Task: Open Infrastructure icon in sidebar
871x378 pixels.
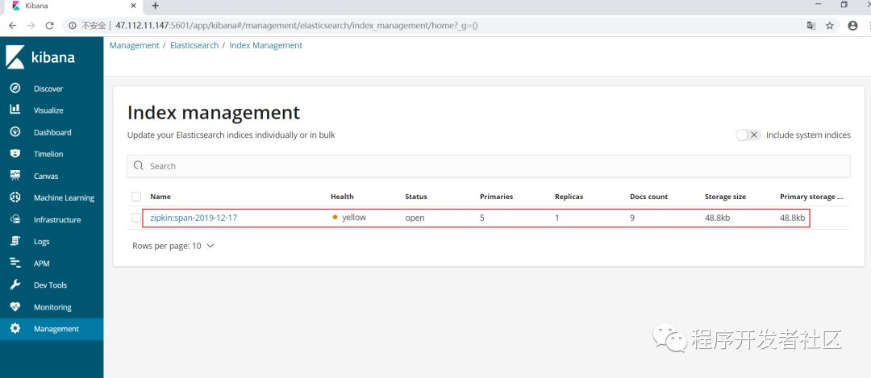Action: (15, 219)
